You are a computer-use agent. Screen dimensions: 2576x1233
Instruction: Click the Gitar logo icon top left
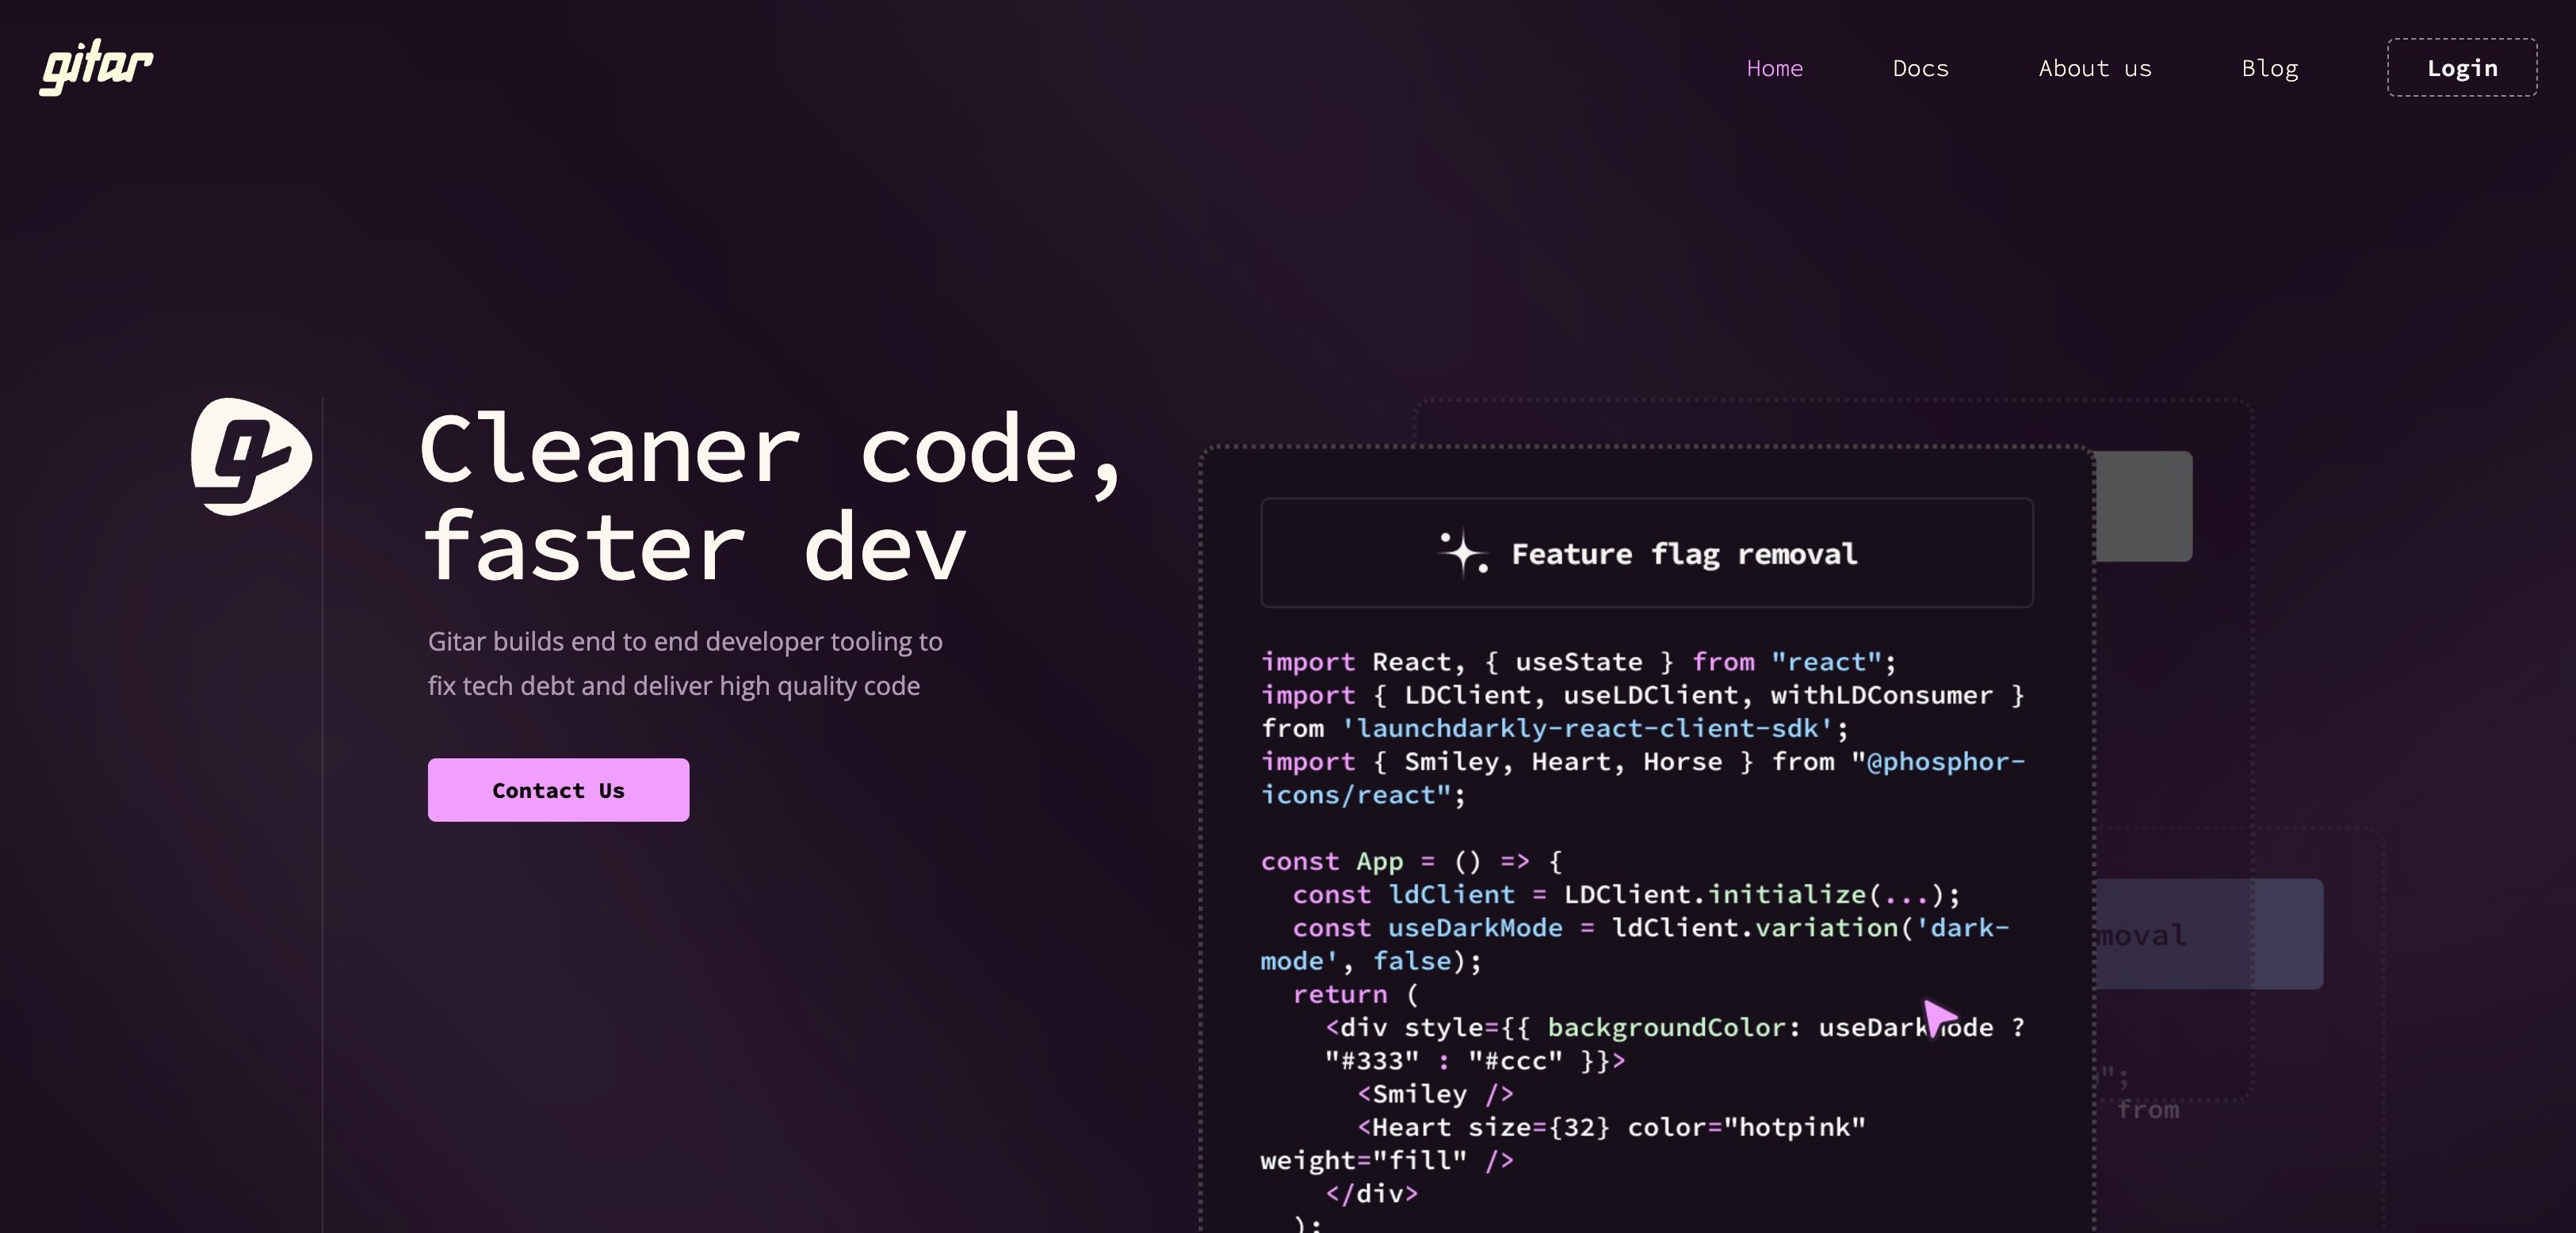(x=95, y=66)
